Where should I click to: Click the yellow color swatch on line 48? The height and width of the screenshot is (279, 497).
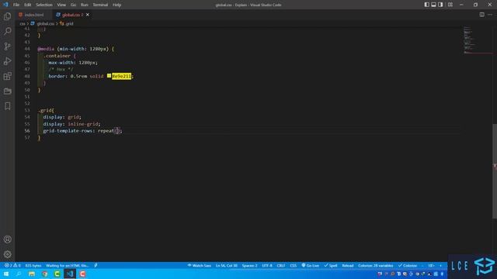(109, 76)
